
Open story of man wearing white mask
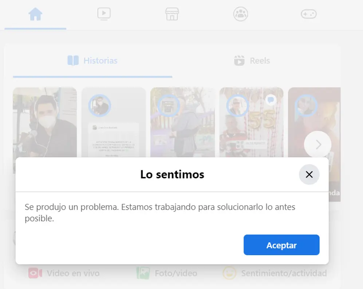pos(45,122)
